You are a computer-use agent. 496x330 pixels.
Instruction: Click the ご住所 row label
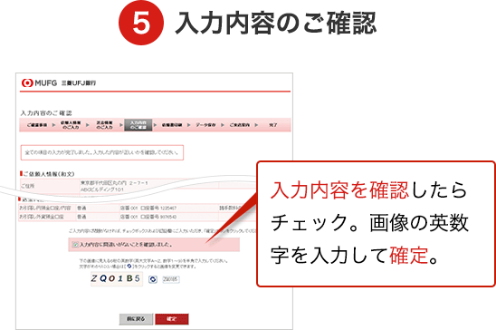click(27, 186)
